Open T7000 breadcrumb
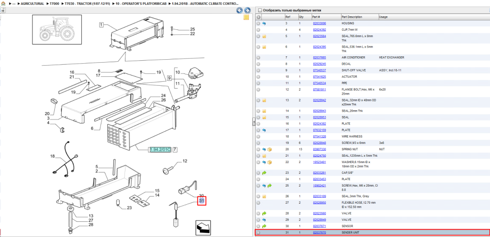The height and width of the screenshot is (237, 490). point(54,4)
